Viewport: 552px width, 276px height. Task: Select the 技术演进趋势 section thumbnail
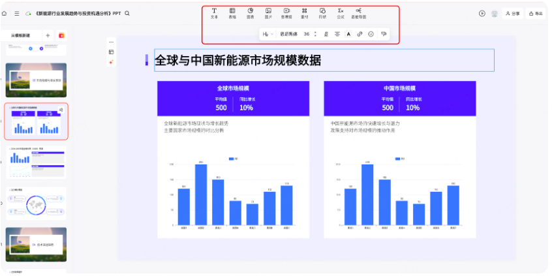coord(36,244)
